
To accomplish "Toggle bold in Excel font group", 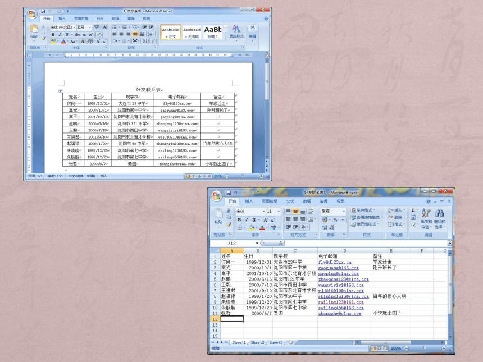I will click(239, 220).
